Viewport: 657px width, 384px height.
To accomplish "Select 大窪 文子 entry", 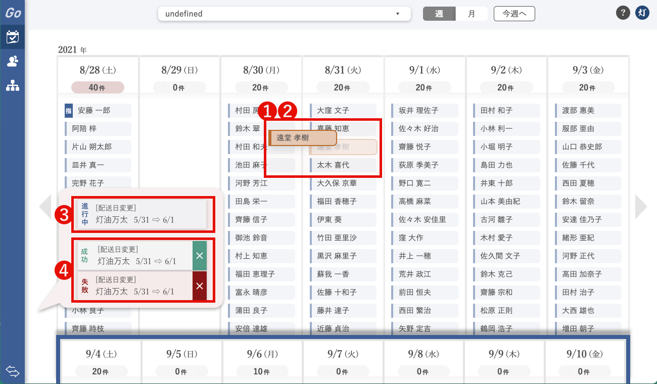I will [x=343, y=111].
